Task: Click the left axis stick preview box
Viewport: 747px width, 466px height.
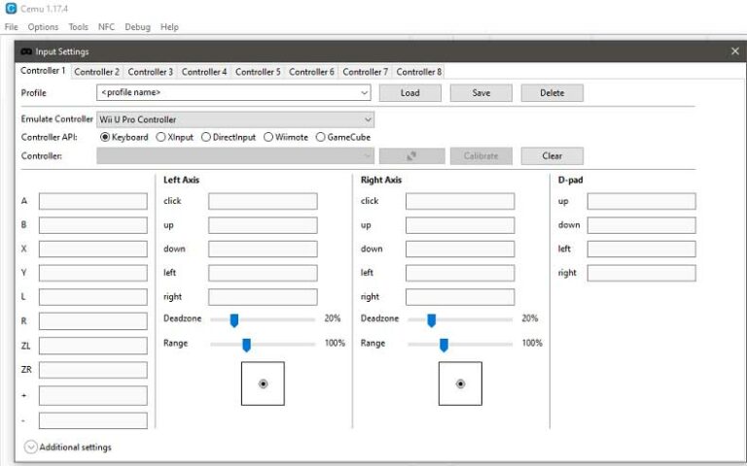Action: click(x=263, y=383)
